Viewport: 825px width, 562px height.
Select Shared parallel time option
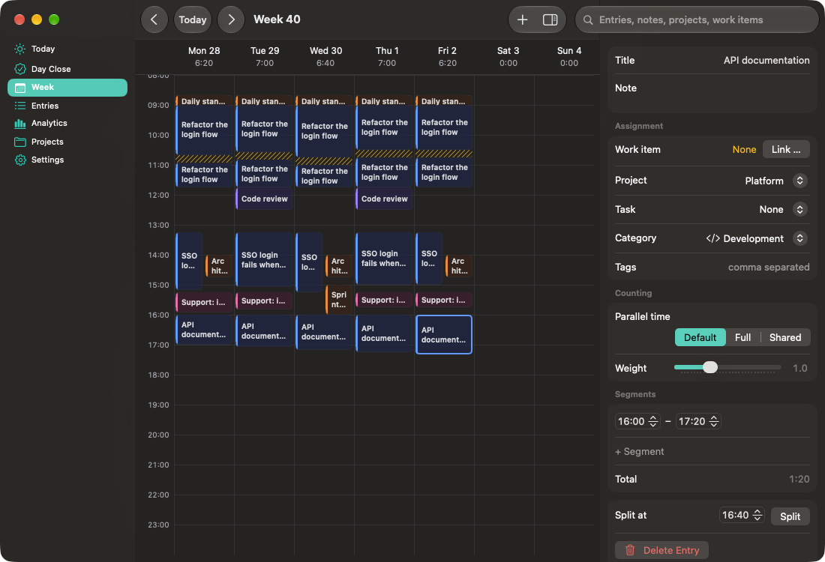(x=785, y=337)
